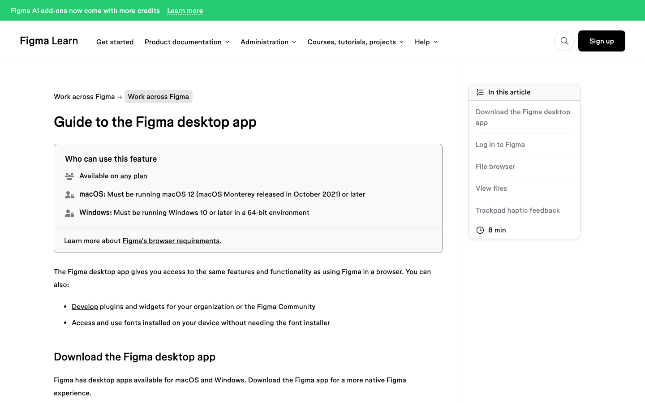Open the any plan link
The image size is (645, 403).
pyautogui.click(x=133, y=176)
